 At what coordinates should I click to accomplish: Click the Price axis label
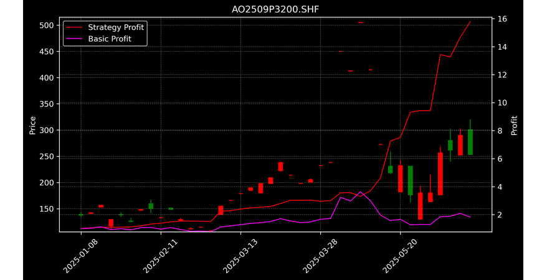click(32, 125)
